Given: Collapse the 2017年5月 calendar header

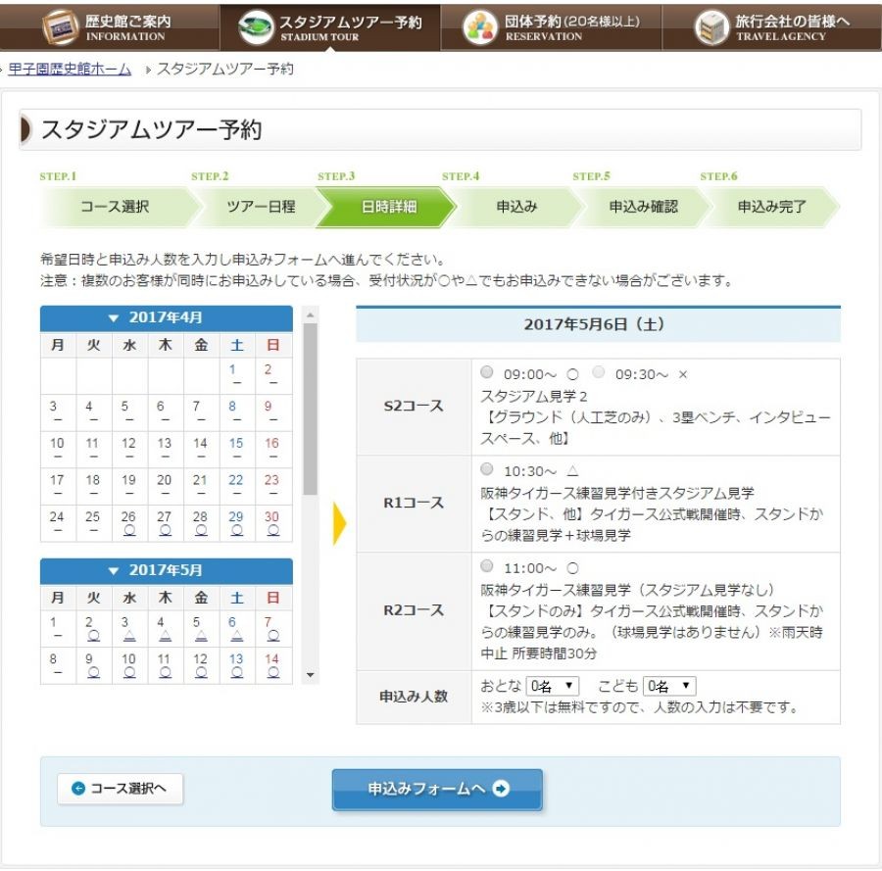Looking at the screenshot, I should (x=167, y=571).
